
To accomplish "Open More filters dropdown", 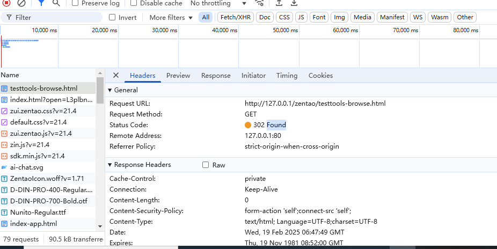I will (x=171, y=17).
